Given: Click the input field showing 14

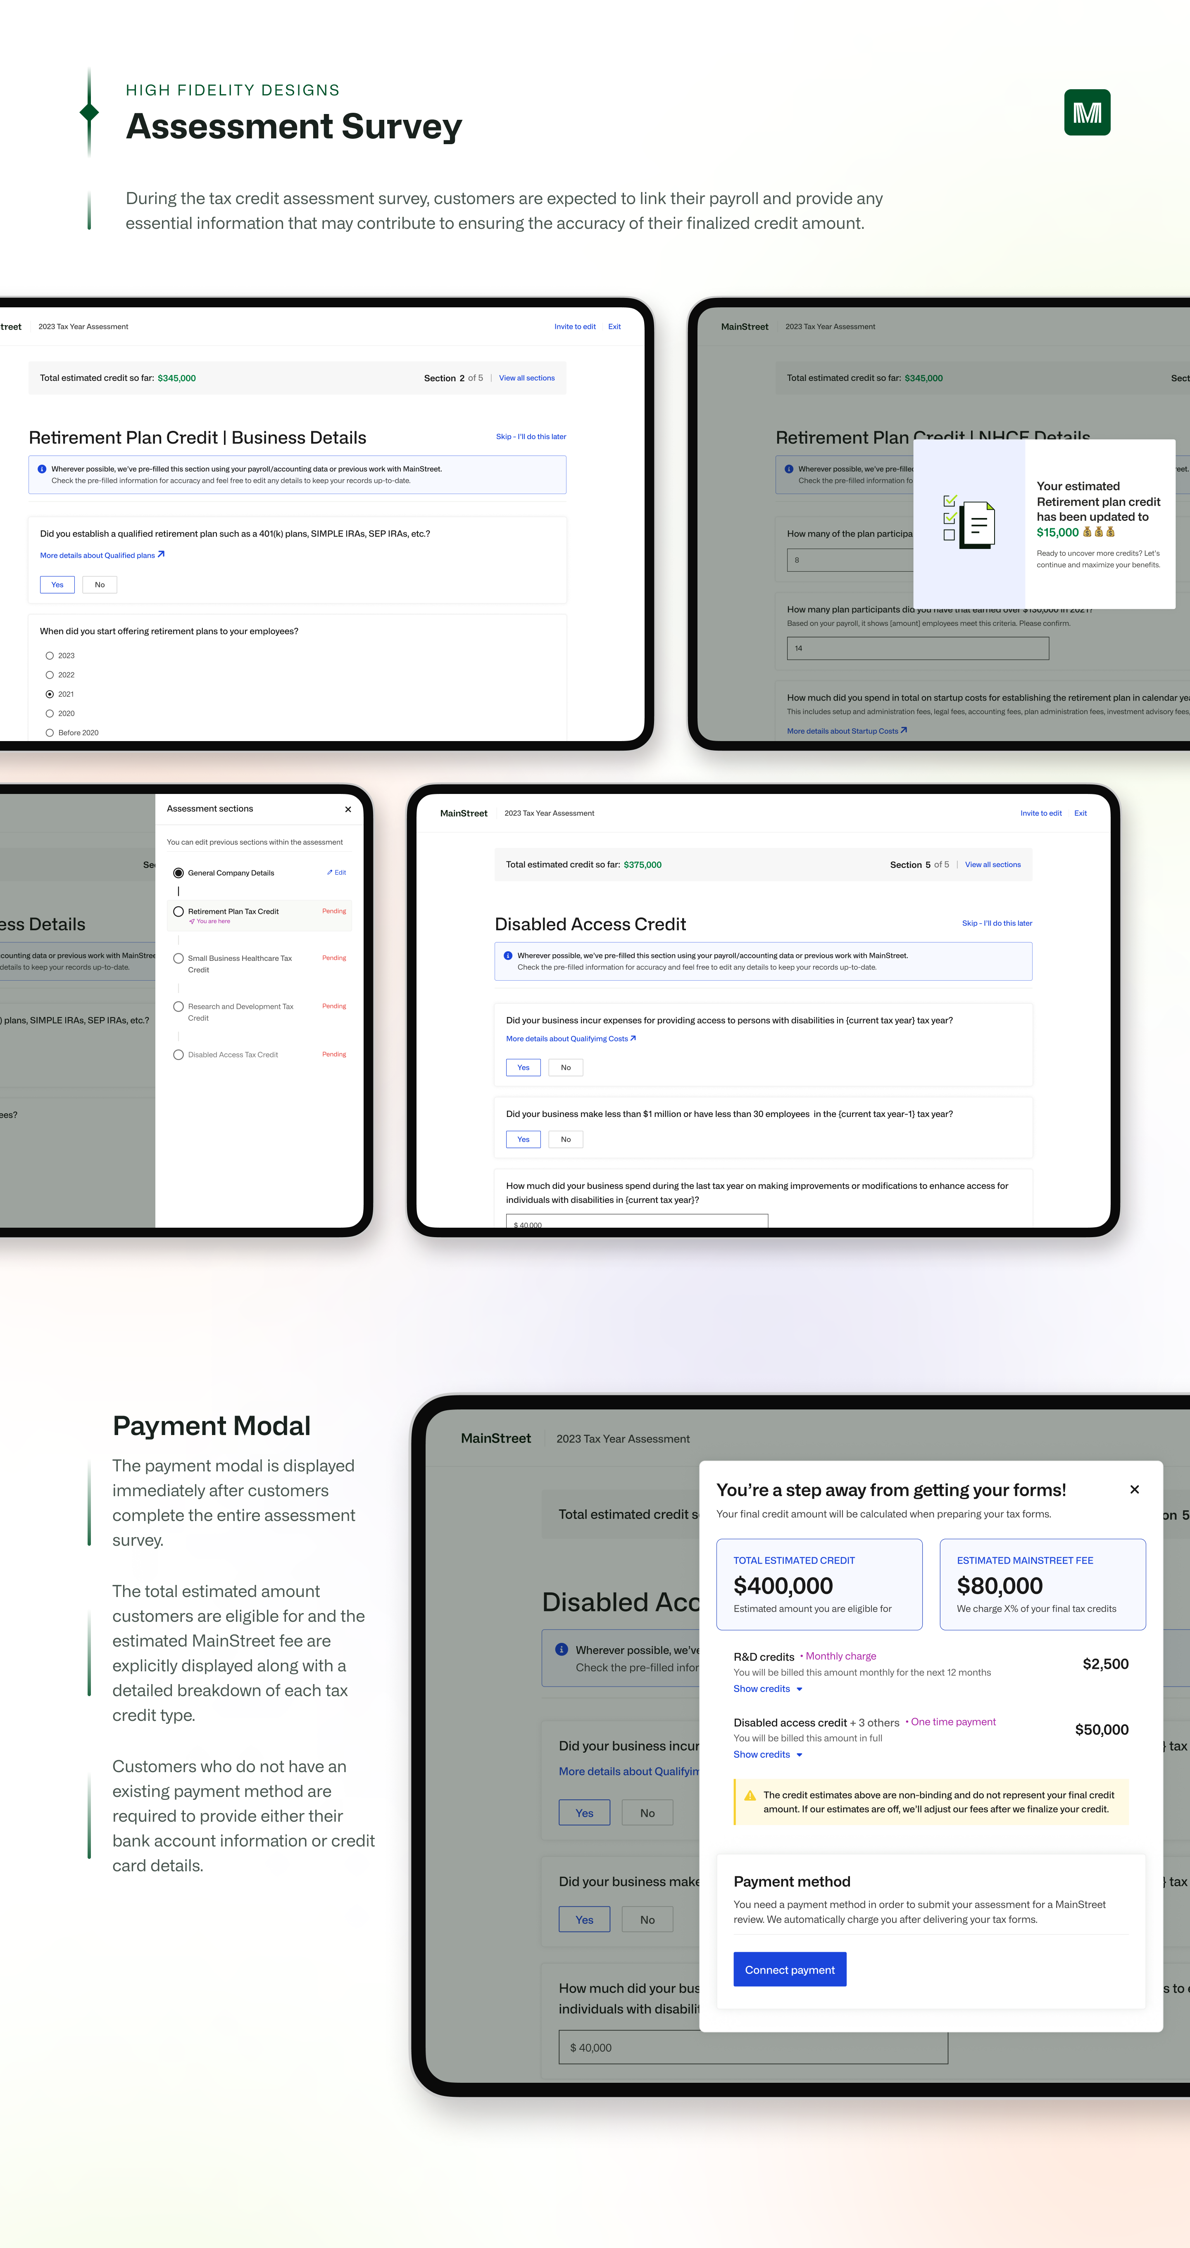Looking at the screenshot, I should coord(917,649).
